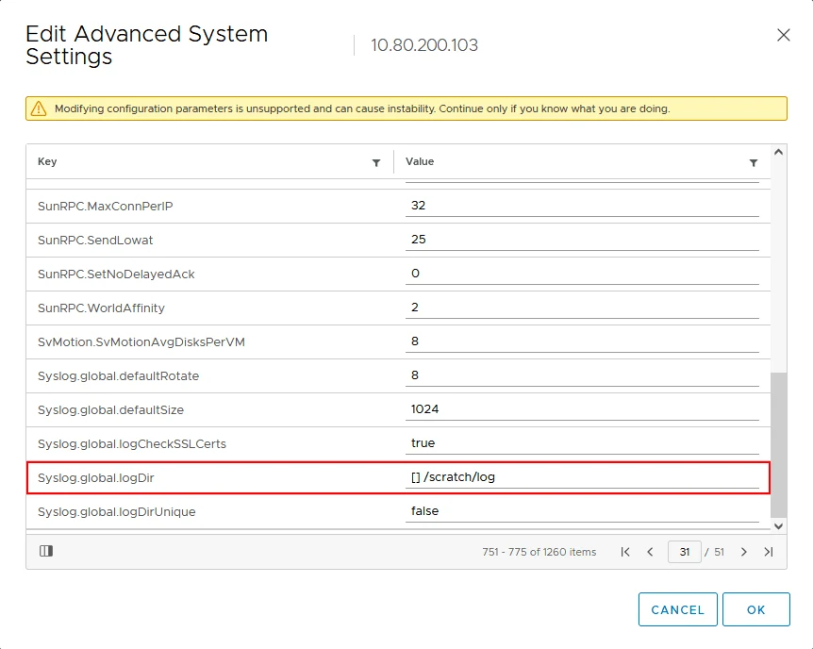This screenshot has width=813, height=649.
Task: Click the CANCEL button
Action: pyautogui.click(x=678, y=609)
